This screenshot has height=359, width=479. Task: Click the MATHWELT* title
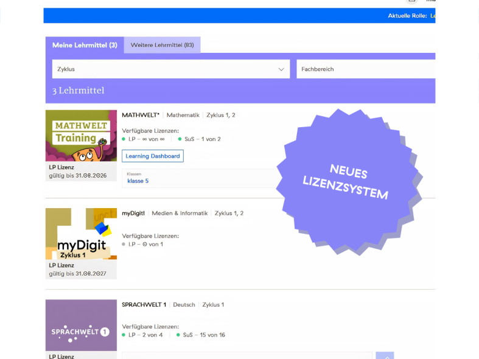coord(141,115)
